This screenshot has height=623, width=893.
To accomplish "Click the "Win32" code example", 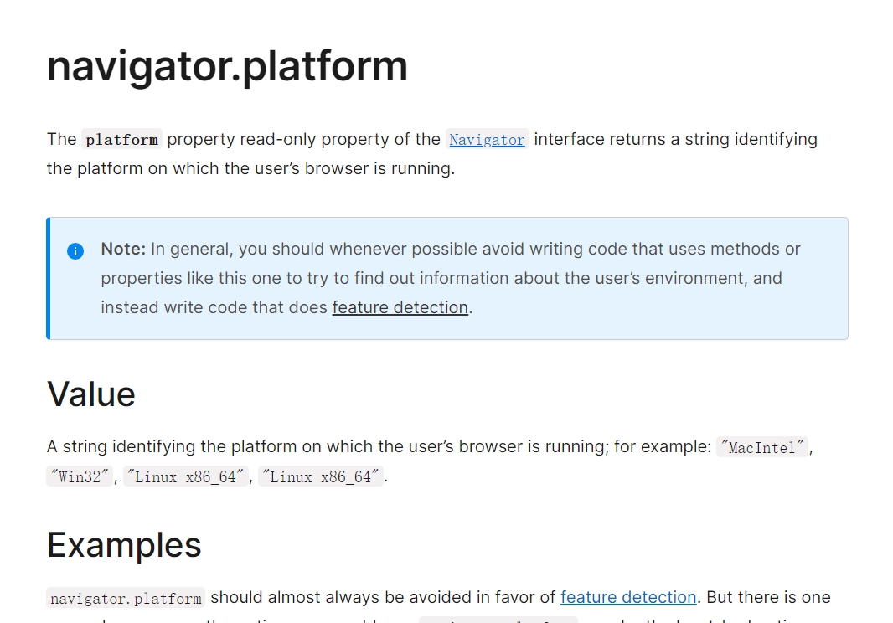I will click(80, 477).
